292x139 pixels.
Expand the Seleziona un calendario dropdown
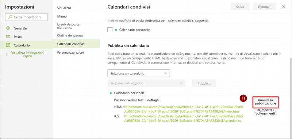139,73
